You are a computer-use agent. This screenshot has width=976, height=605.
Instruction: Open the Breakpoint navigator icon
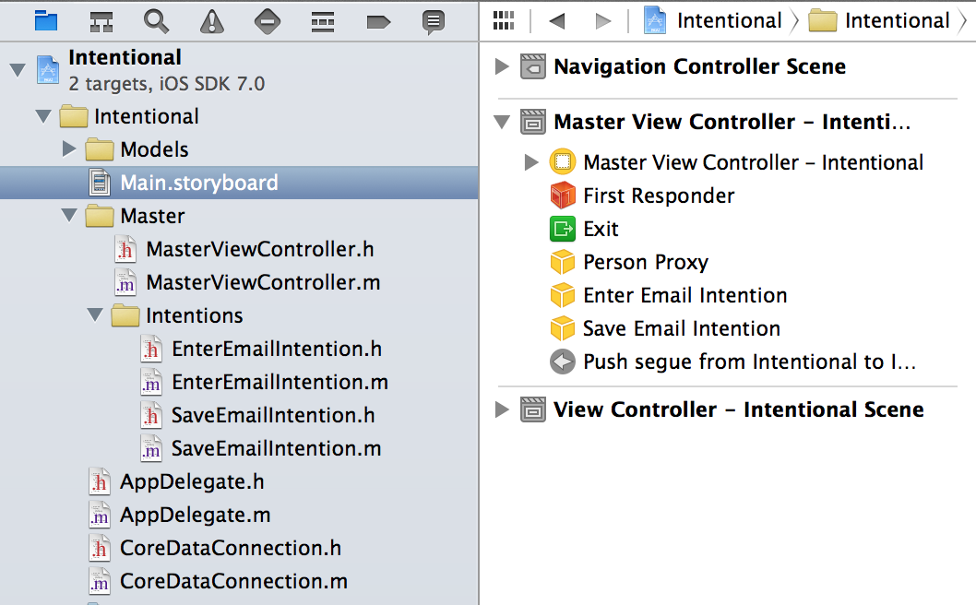(x=378, y=20)
